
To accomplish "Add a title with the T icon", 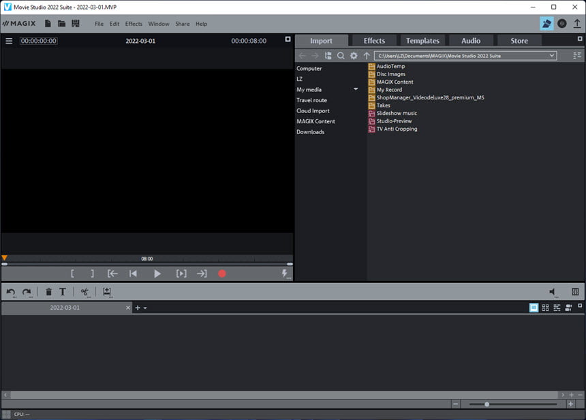I will tap(63, 292).
